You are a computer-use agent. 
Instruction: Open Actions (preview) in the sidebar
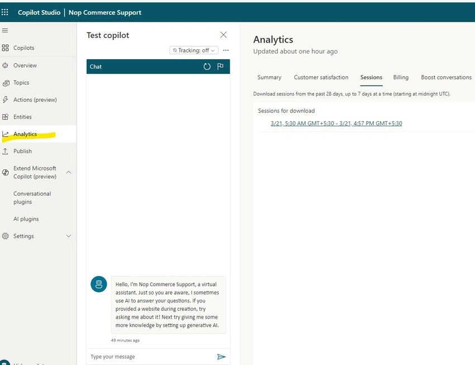pyautogui.click(x=38, y=99)
